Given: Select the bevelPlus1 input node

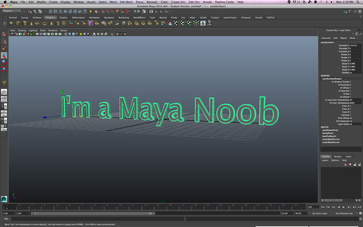Looking at the screenshot, I should (x=328, y=133).
